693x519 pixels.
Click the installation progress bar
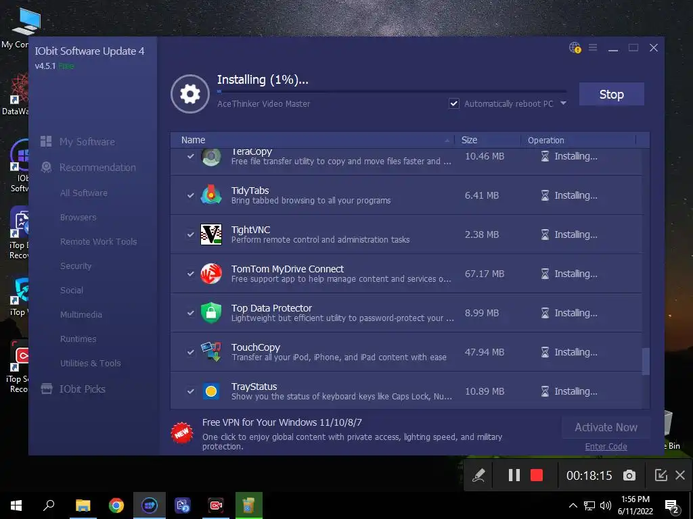coord(392,91)
